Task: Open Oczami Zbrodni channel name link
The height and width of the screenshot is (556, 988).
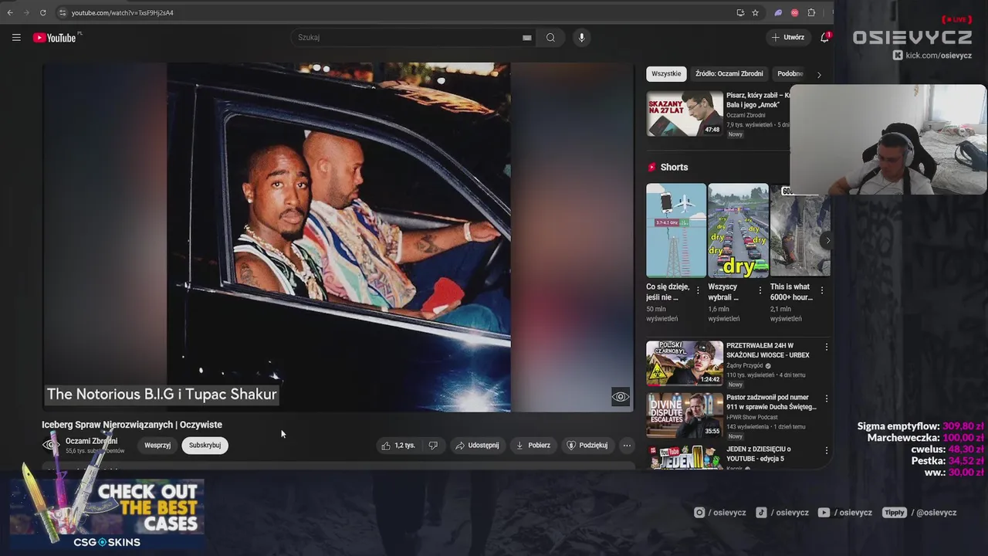Action: click(x=91, y=441)
